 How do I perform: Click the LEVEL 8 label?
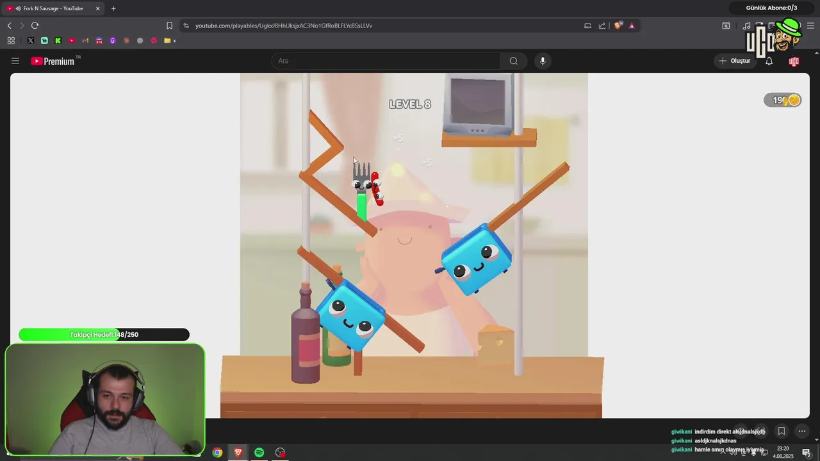click(410, 104)
